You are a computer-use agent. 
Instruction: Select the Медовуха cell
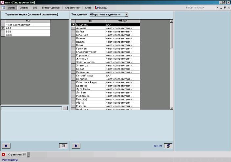coord(90,96)
